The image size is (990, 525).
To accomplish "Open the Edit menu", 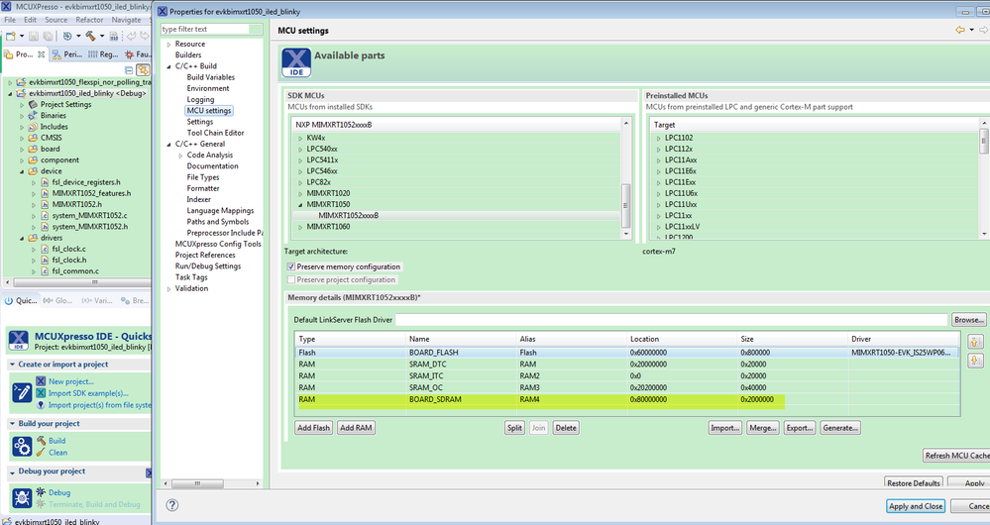I will (31, 20).
